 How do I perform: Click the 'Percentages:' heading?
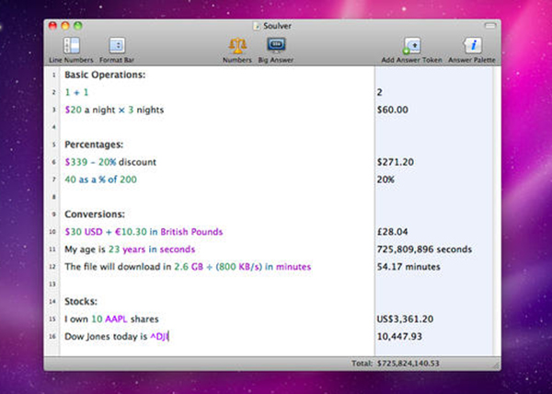(x=94, y=145)
